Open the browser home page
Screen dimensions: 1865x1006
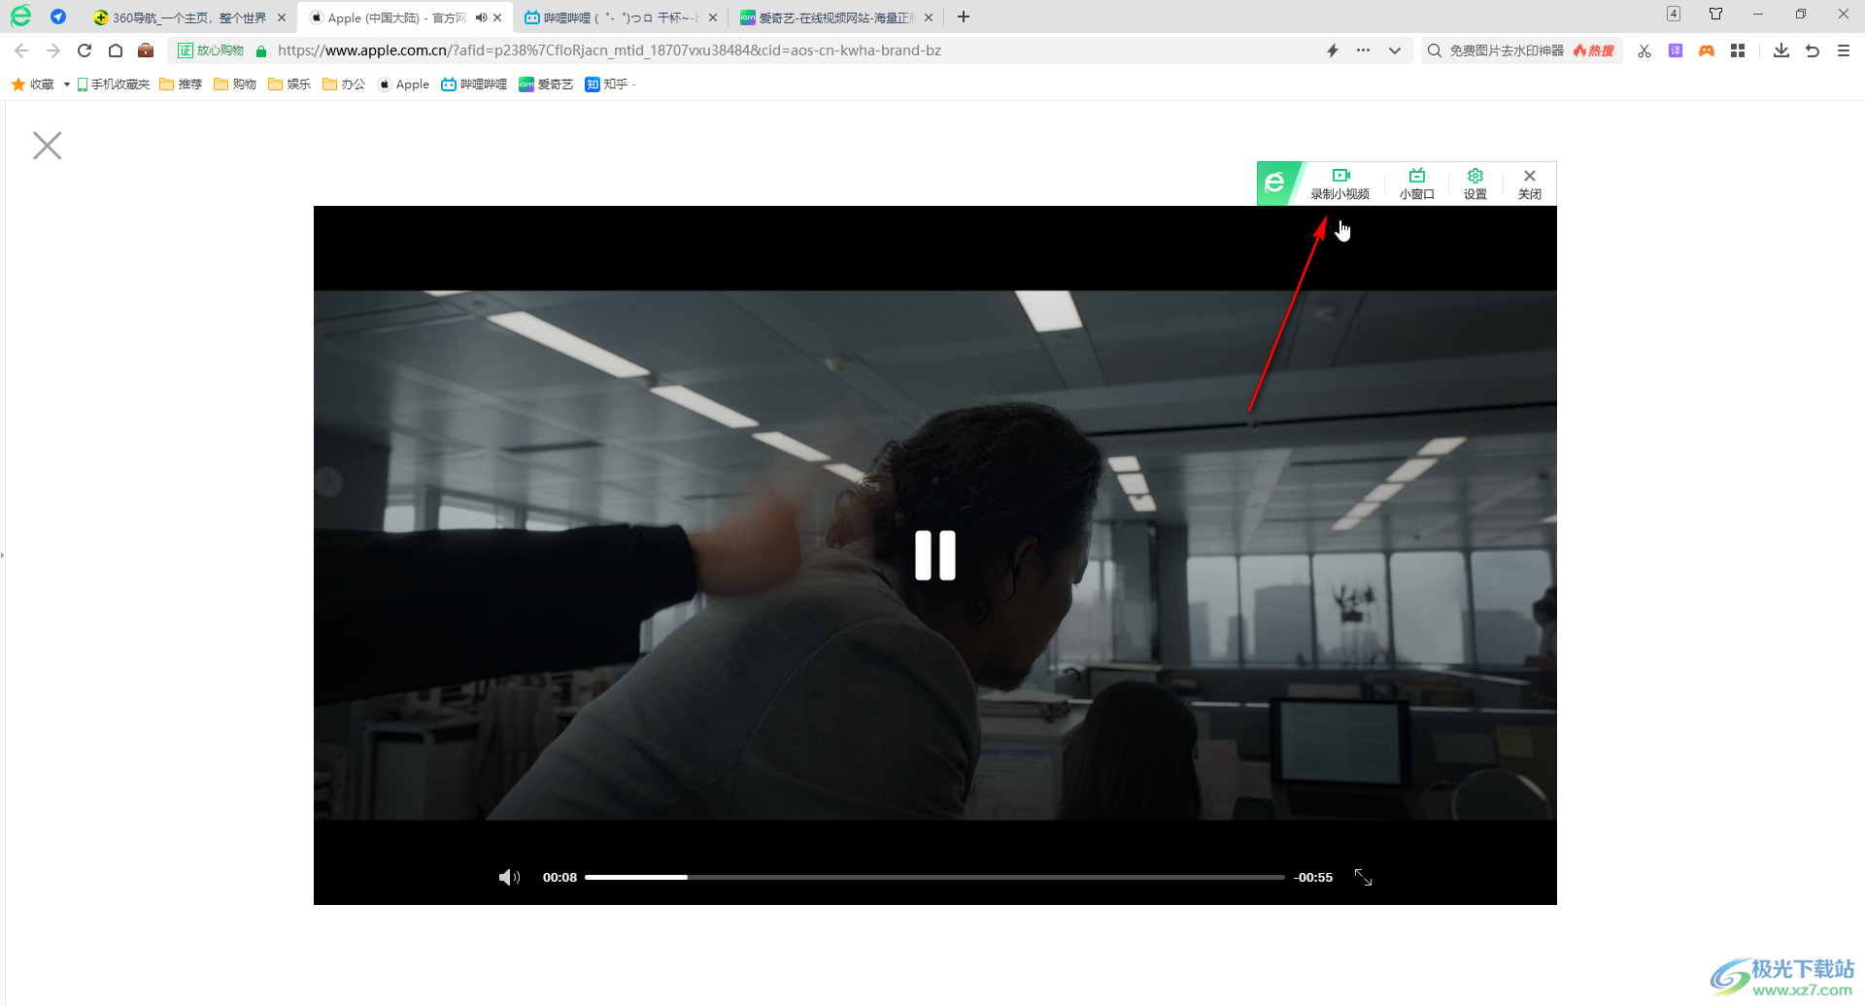(116, 50)
